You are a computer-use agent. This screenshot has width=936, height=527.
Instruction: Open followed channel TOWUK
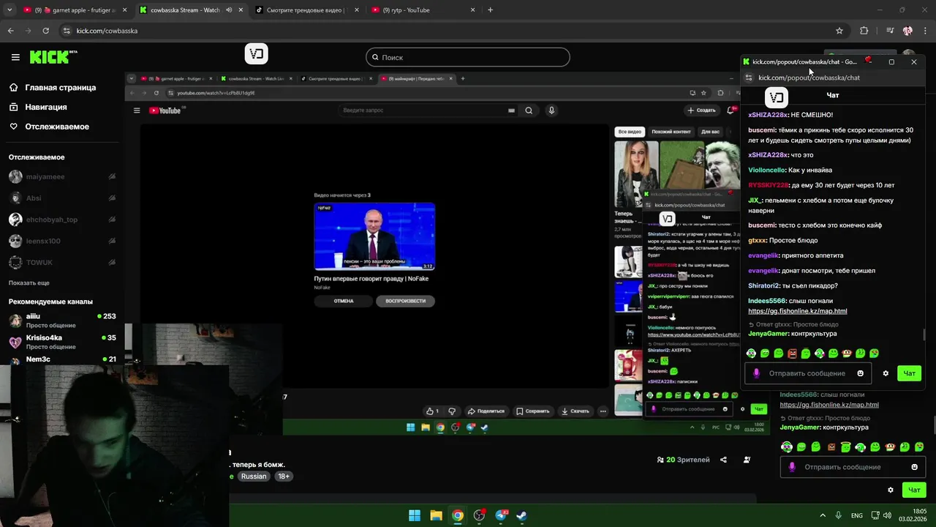click(x=61, y=262)
